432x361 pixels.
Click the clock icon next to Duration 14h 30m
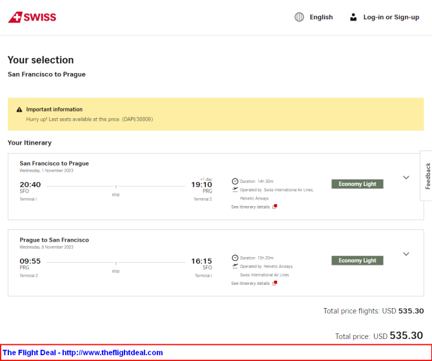click(235, 181)
